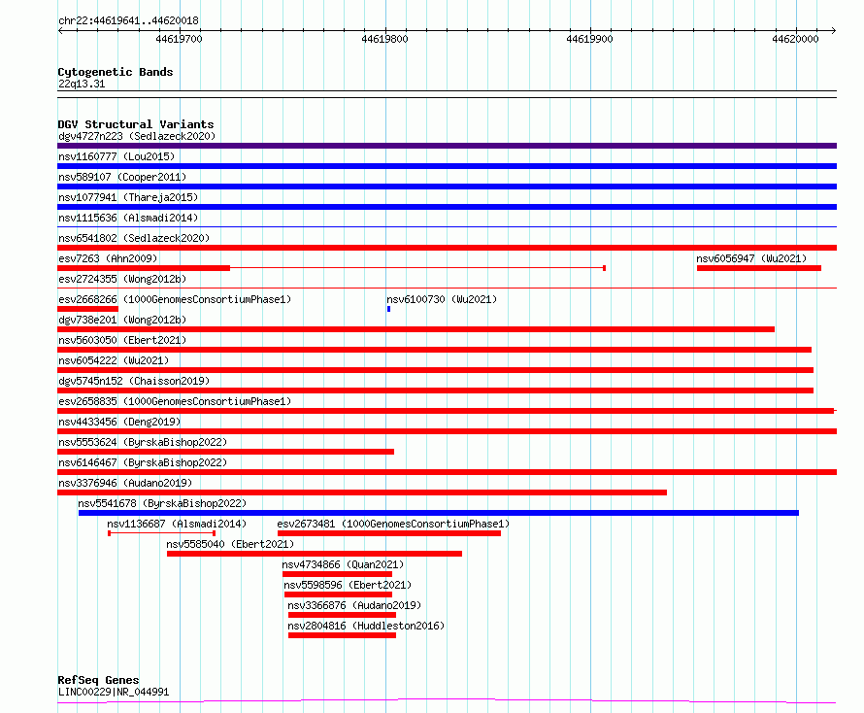
Task: Click the Cytogenetic Bands track heading
Action: click(x=116, y=72)
